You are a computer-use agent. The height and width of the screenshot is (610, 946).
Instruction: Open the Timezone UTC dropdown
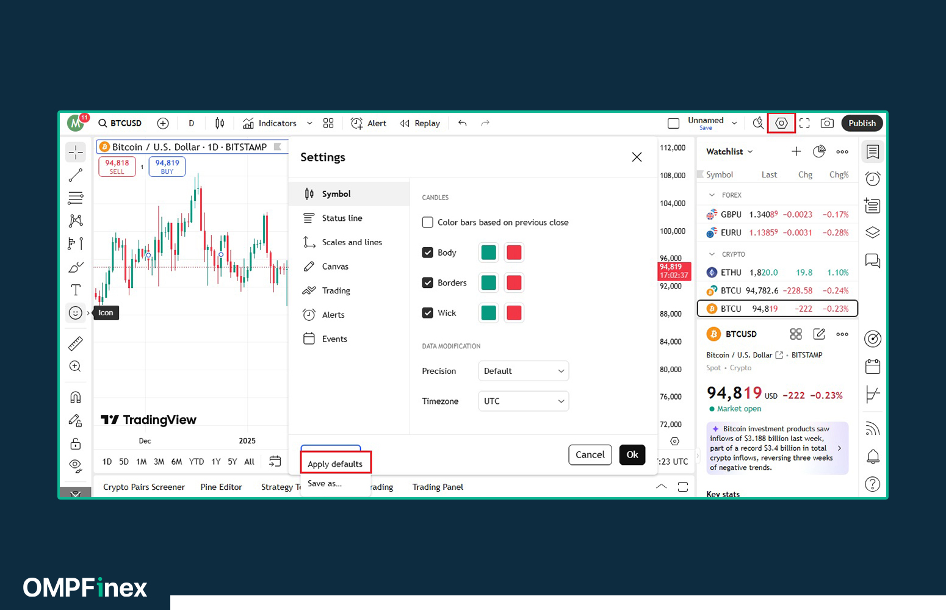(524, 401)
